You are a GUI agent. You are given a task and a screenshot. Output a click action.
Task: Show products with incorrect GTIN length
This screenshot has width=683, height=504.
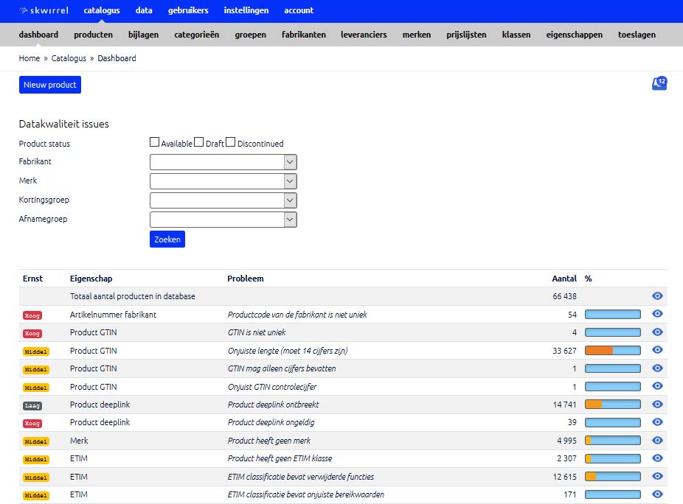(657, 350)
